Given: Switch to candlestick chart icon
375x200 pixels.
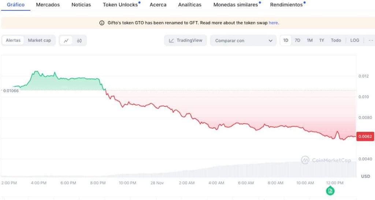Looking at the screenshot, I should (79, 41).
